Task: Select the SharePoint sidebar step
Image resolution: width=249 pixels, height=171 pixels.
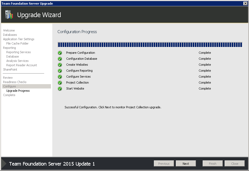Action: (10, 69)
